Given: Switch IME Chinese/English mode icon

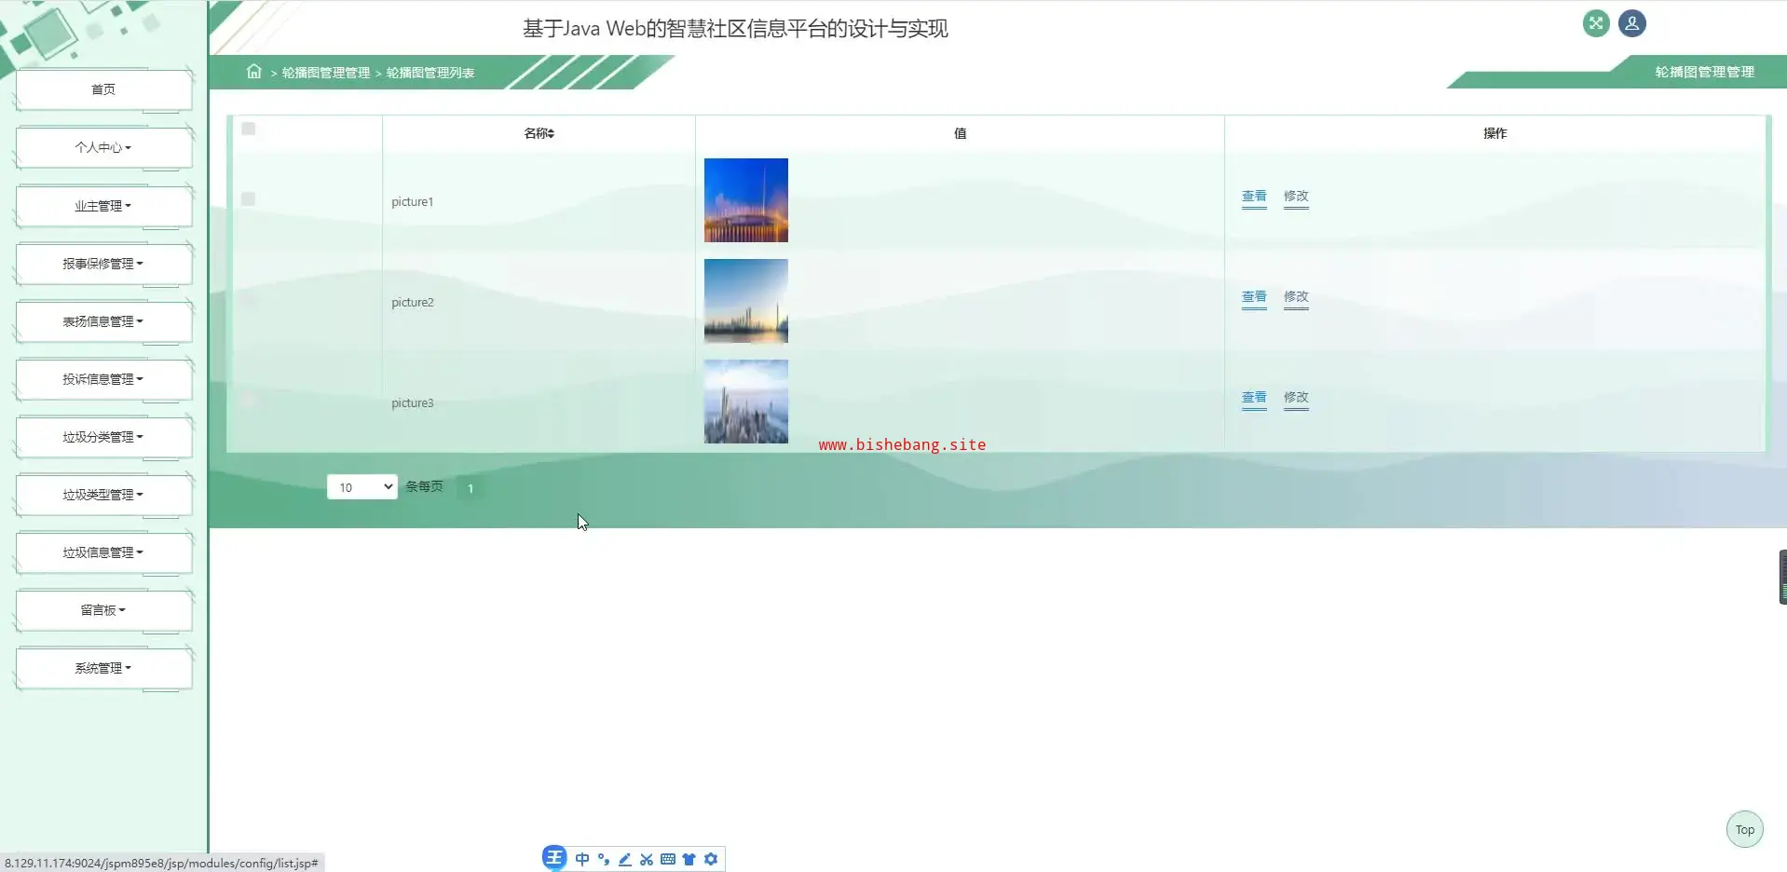Looking at the screenshot, I should click(582, 859).
